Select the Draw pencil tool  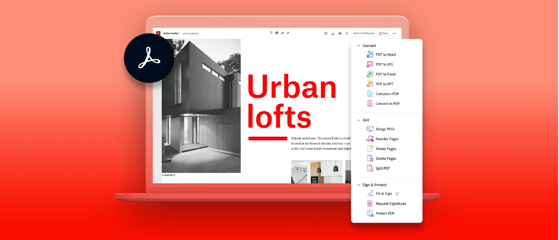pyautogui.click(x=288, y=33)
